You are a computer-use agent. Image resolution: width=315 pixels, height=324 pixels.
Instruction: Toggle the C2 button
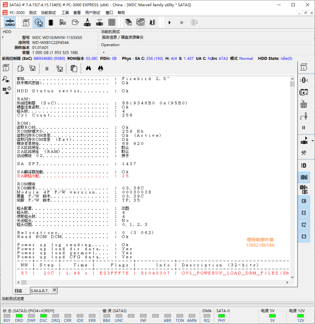(x=304, y=225)
